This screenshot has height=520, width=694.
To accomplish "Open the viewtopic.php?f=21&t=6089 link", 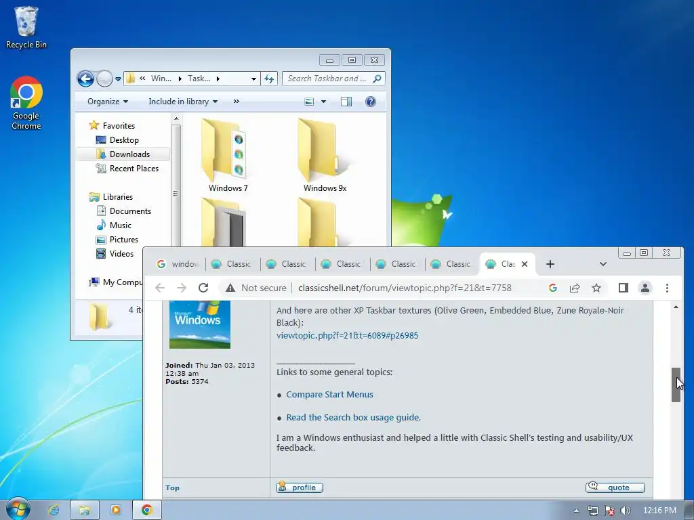I will [348, 336].
